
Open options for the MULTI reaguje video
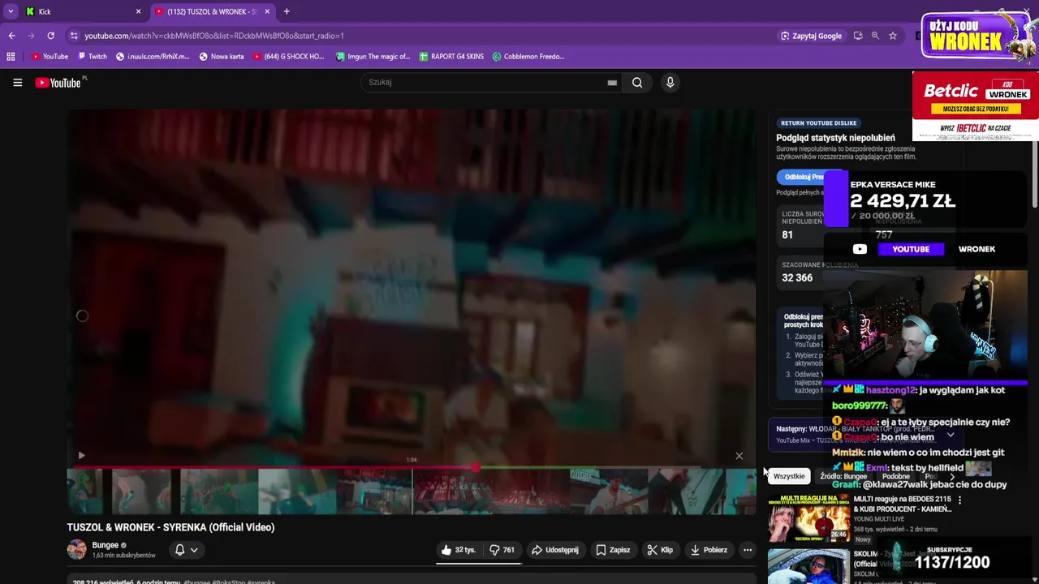tap(959, 500)
